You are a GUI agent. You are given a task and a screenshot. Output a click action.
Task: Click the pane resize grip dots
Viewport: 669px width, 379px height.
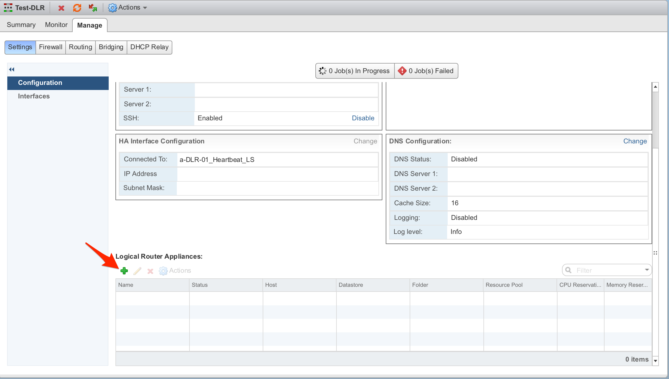[655, 253]
